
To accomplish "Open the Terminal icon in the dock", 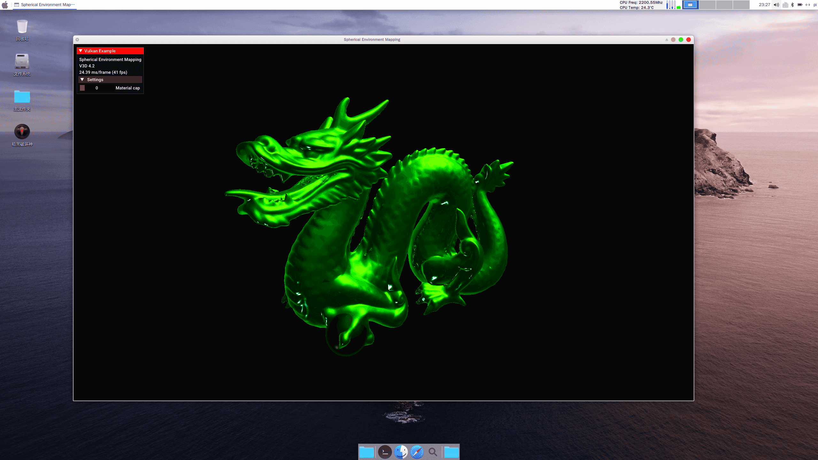I will pos(385,452).
